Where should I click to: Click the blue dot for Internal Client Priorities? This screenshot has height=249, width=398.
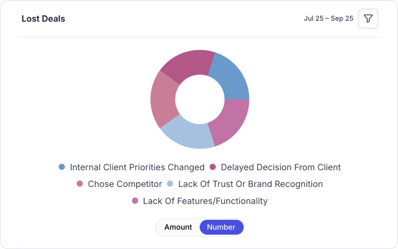[62, 167]
